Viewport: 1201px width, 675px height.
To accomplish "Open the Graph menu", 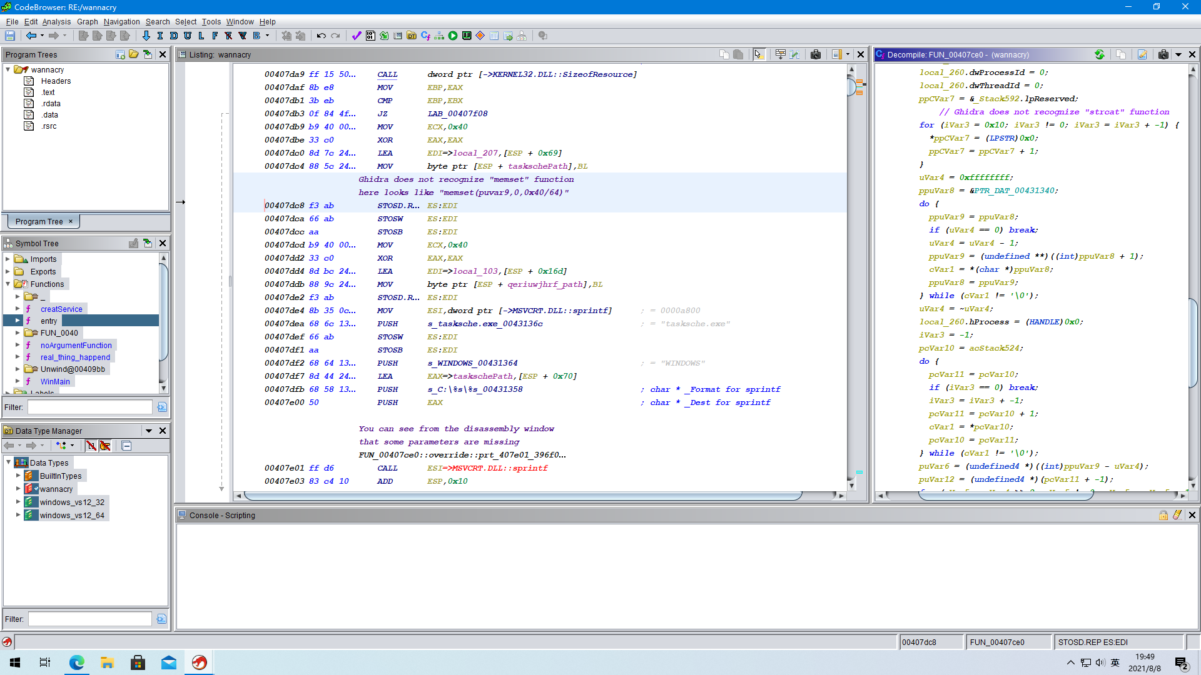I will click(88, 21).
